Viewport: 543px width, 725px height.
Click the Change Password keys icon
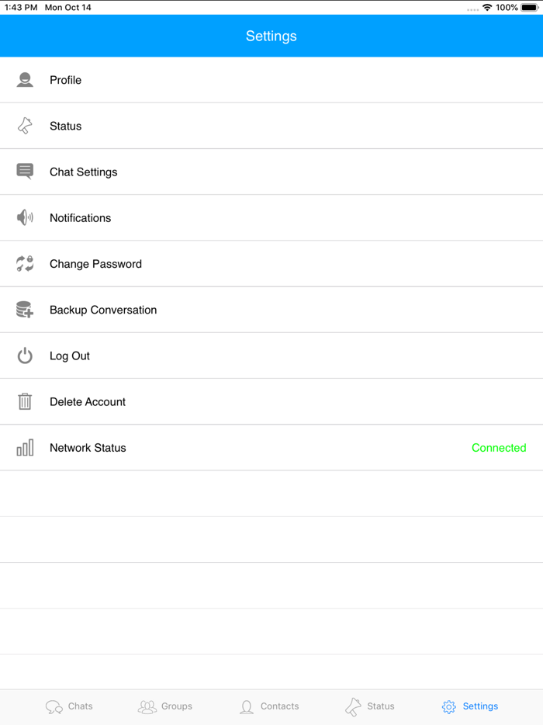coord(25,264)
